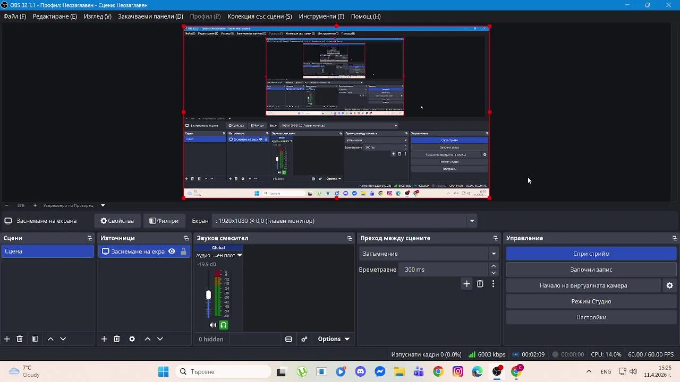Open Изглед menu

point(97,16)
